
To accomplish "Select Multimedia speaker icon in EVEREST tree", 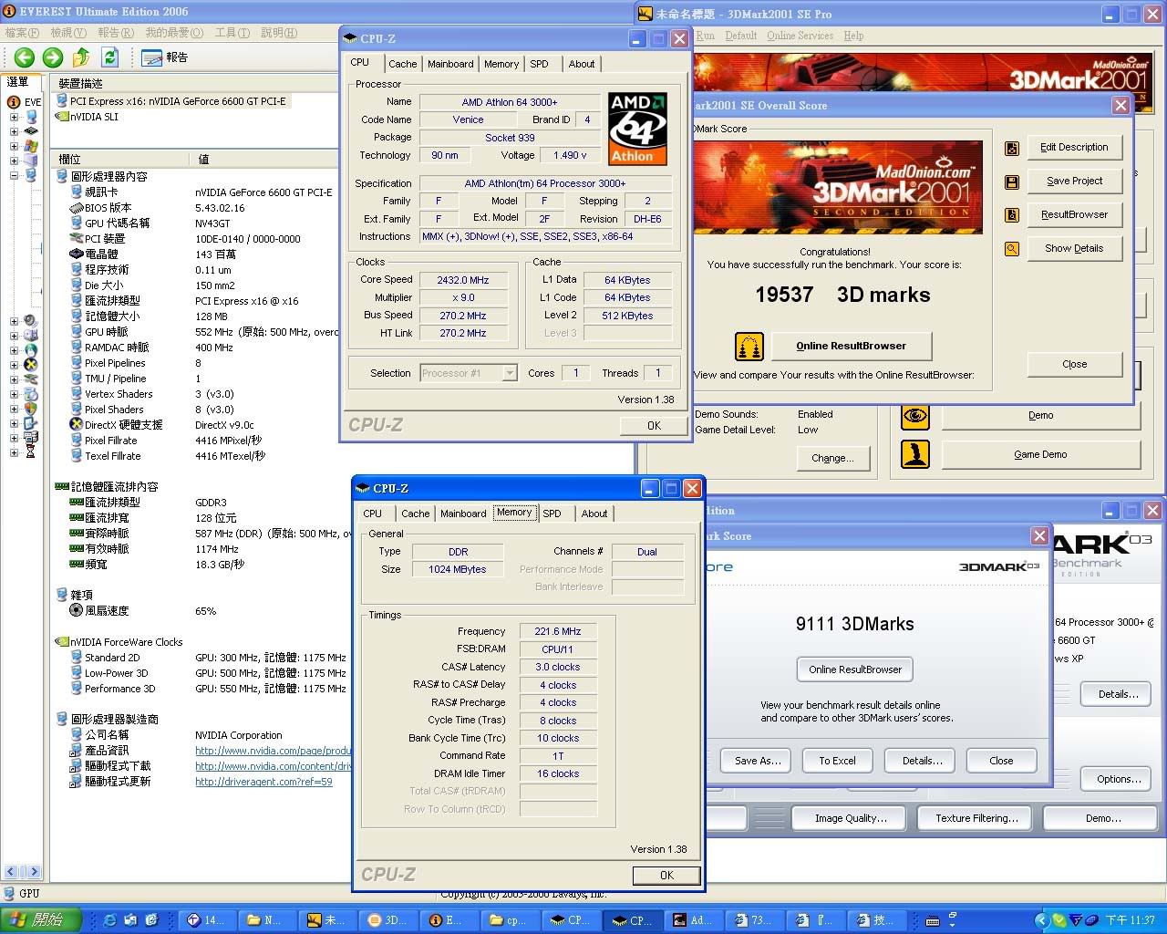I will tap(31, 321).
